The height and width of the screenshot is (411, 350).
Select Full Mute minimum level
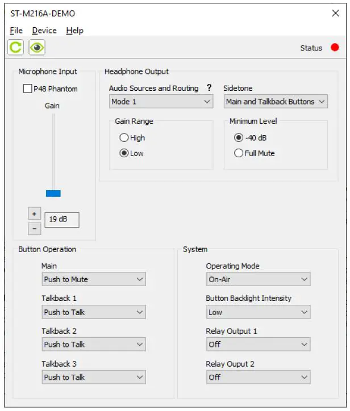tap(239, 153)
